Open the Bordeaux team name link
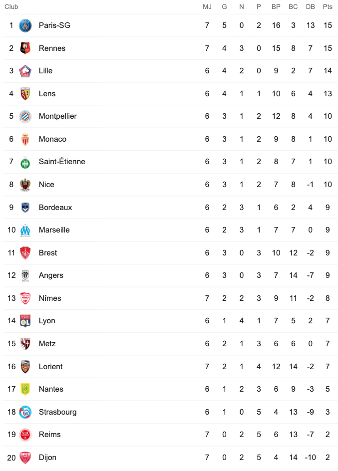Screen dimensions: 338x471 click(55, 207)
